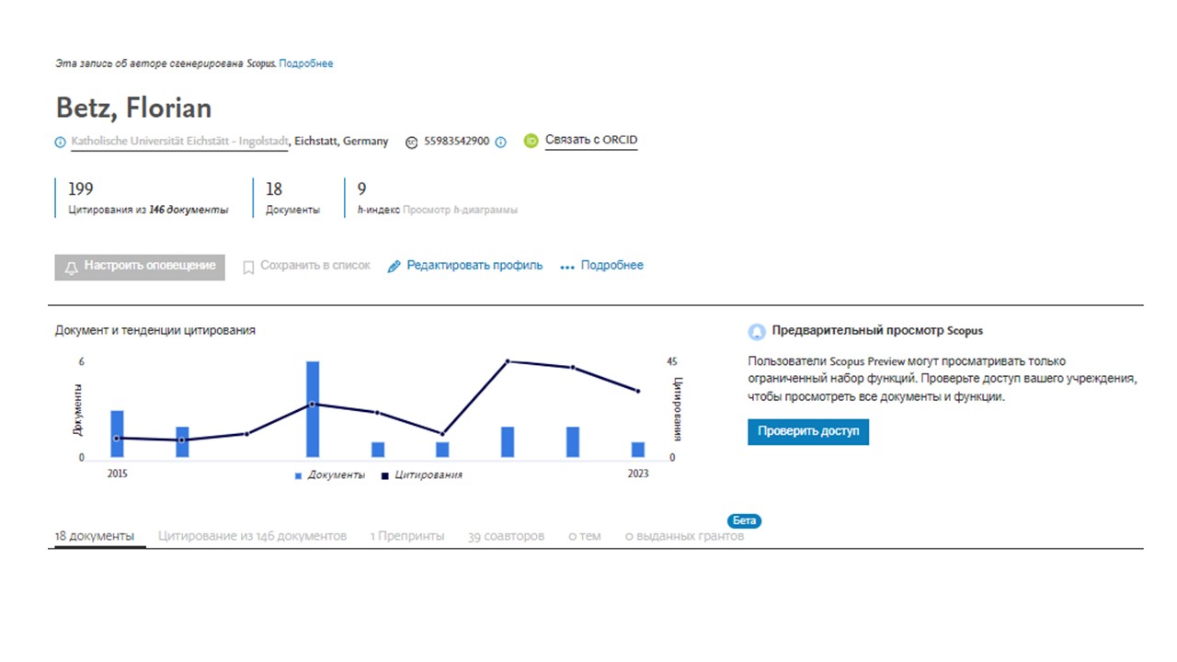Click the info icon after the author ID
Screen dimensions: 1177x662
[501, 143]
